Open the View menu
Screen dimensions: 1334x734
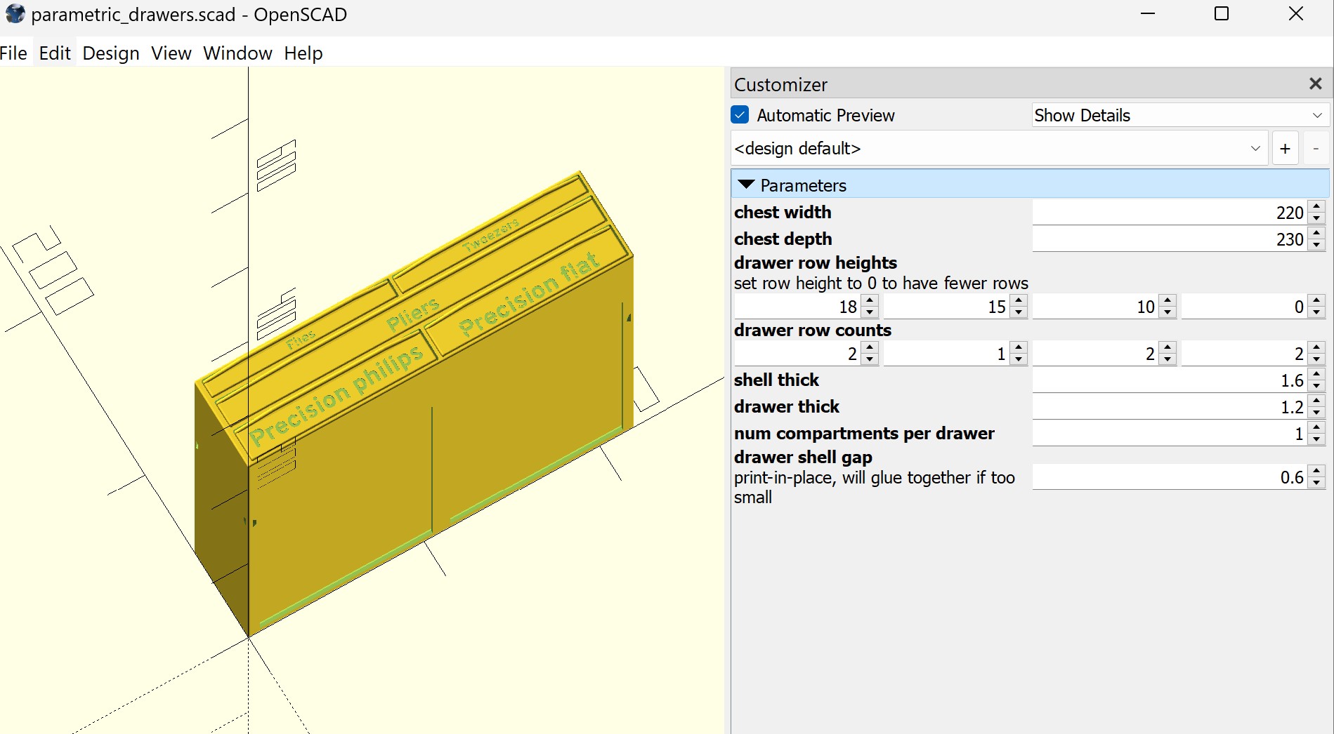tap(171, 53)
